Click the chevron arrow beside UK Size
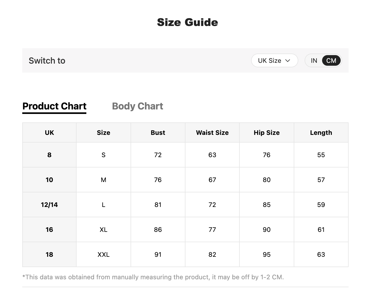The width and height of the screenshot is (365, 292). (x=288, y=61)
